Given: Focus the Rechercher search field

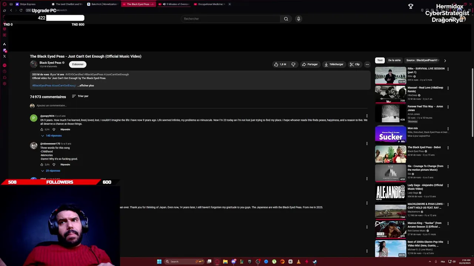Looking at the screenshot, I should coord(231,19).
